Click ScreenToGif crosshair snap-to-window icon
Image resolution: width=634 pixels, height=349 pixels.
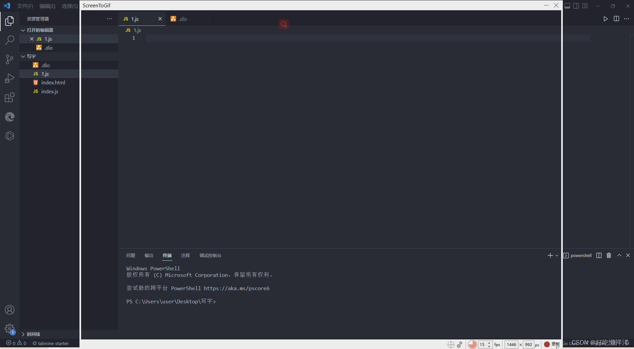pos(451,345)
